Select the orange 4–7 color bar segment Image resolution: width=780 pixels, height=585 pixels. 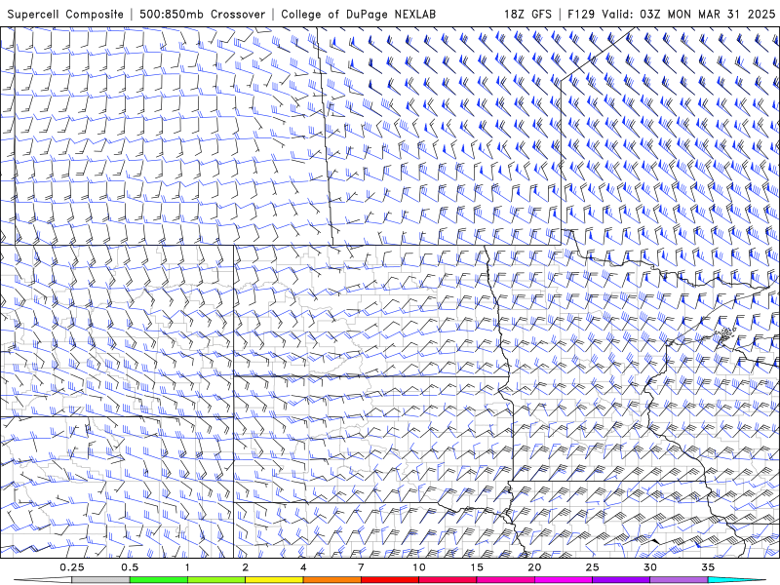tap(331, 580)
